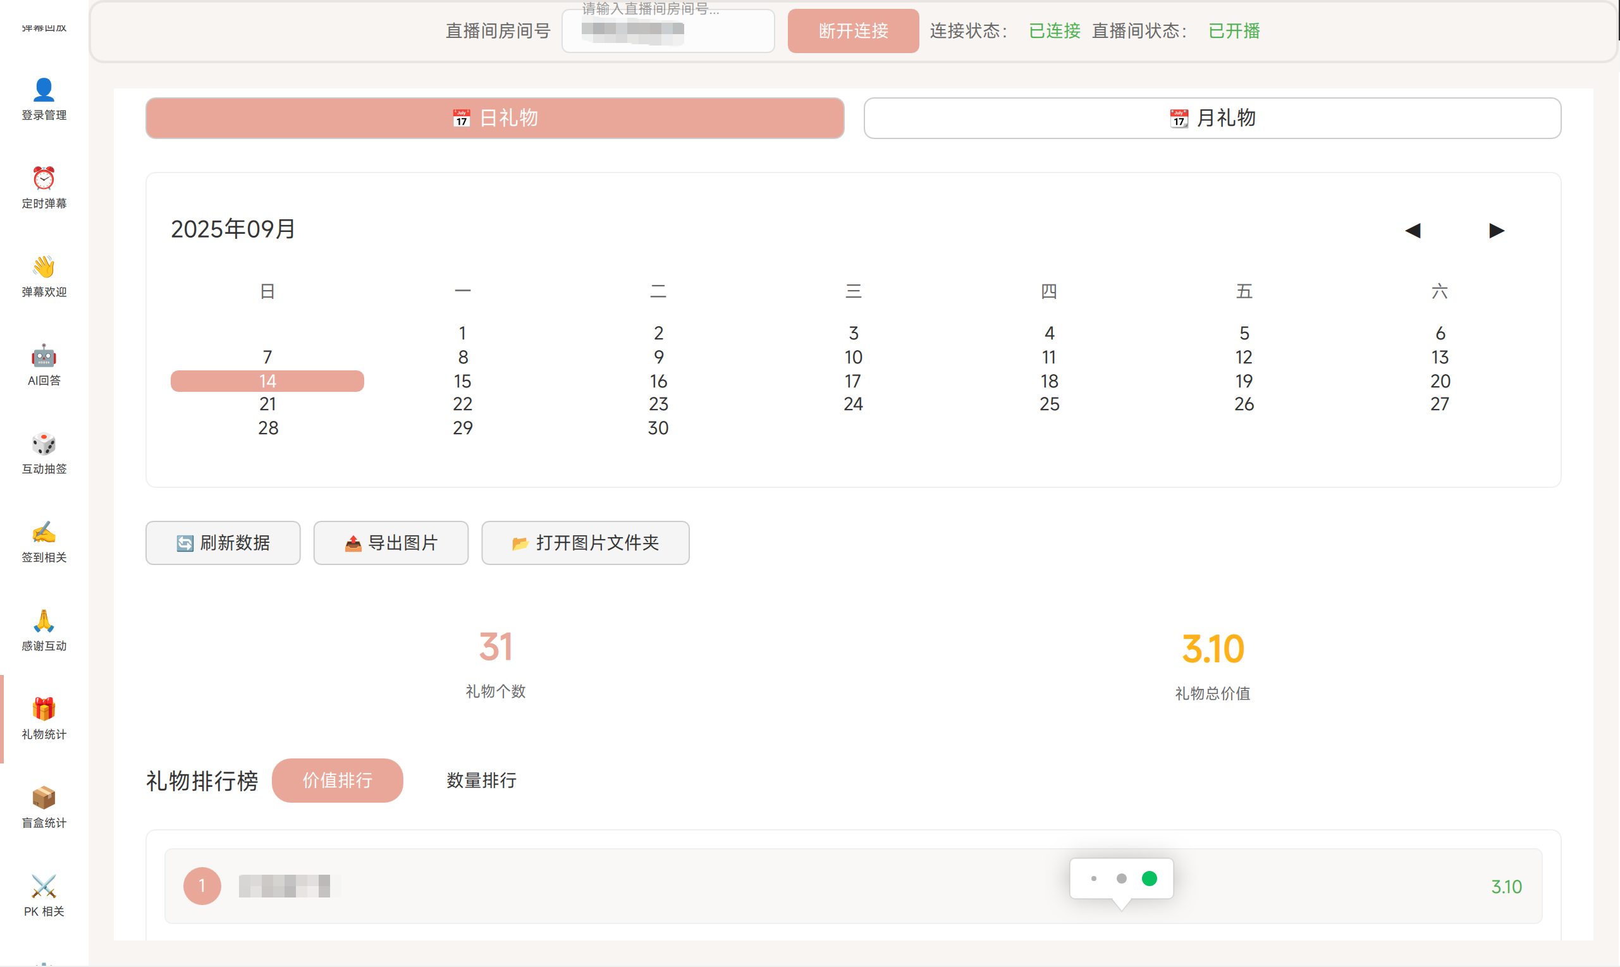This screenshot has width=1620, height=967.
Task: Switch ranking to 价值排行
Action: (x=337, y=780)
